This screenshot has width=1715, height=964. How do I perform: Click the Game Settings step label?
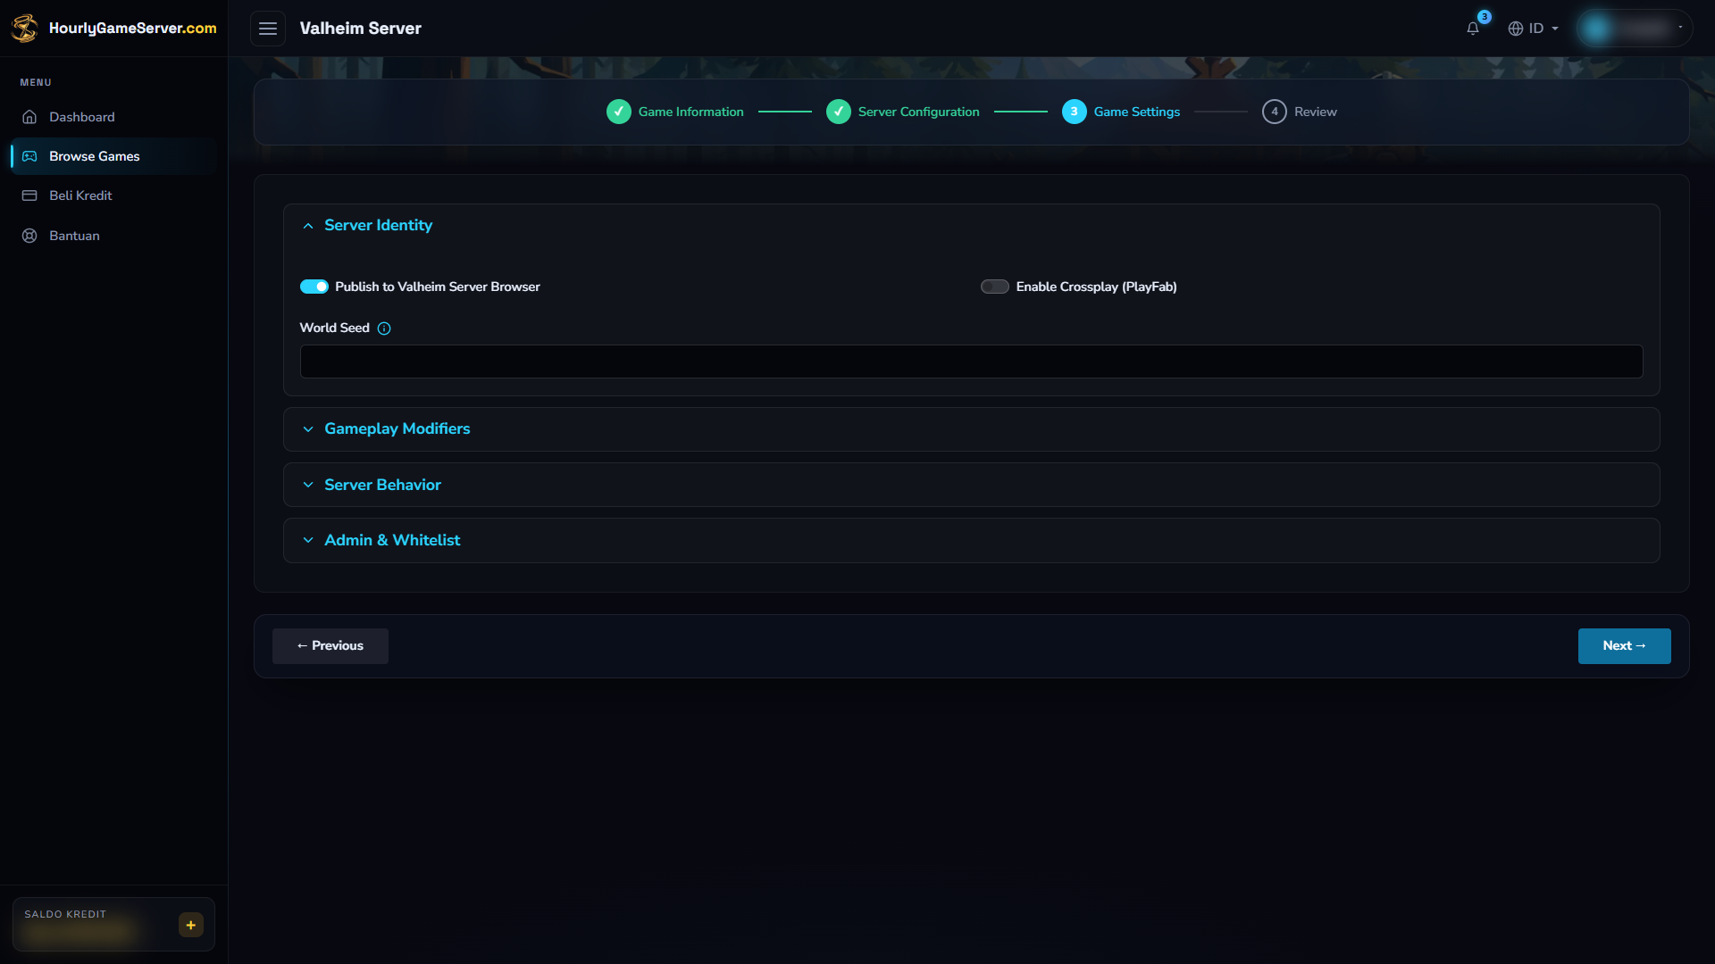[1136, 112]
